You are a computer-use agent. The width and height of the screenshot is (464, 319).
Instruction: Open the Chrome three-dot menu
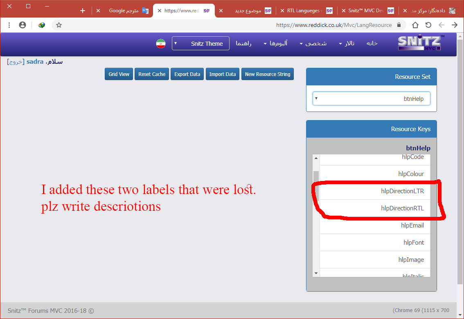pyautogui.click(x=9, y=25)
